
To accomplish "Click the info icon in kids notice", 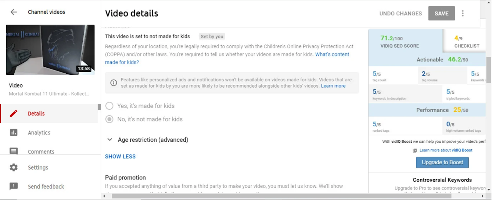I will 114,83.
